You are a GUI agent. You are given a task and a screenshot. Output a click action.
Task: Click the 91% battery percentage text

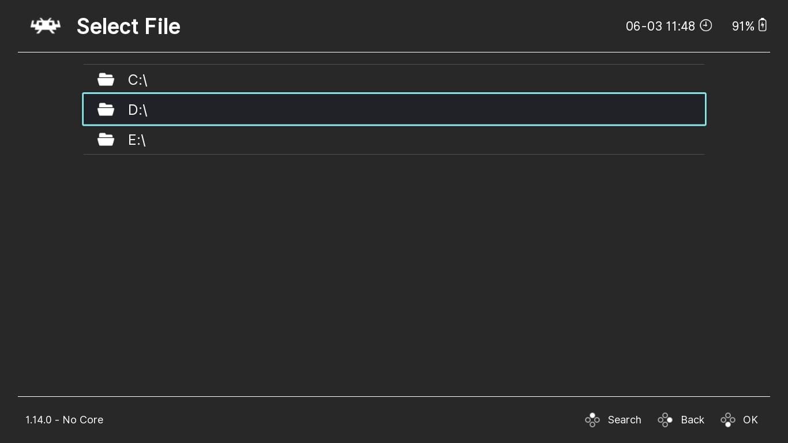point(744,26)
